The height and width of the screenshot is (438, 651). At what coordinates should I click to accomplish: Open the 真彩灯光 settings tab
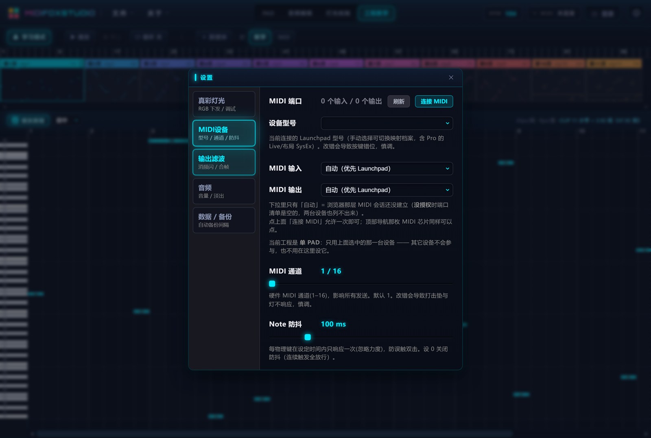(224, 104)
